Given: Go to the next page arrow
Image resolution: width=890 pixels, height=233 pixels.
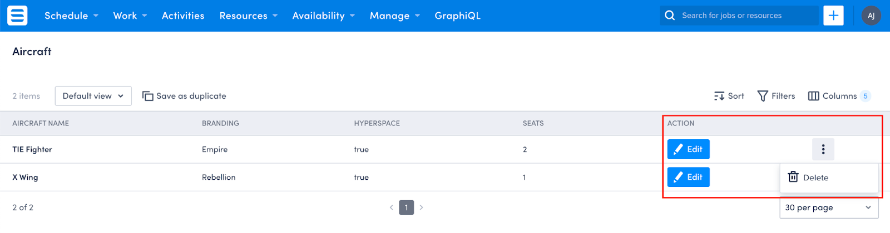Looking at the screenshot, I should click(422, 207).
